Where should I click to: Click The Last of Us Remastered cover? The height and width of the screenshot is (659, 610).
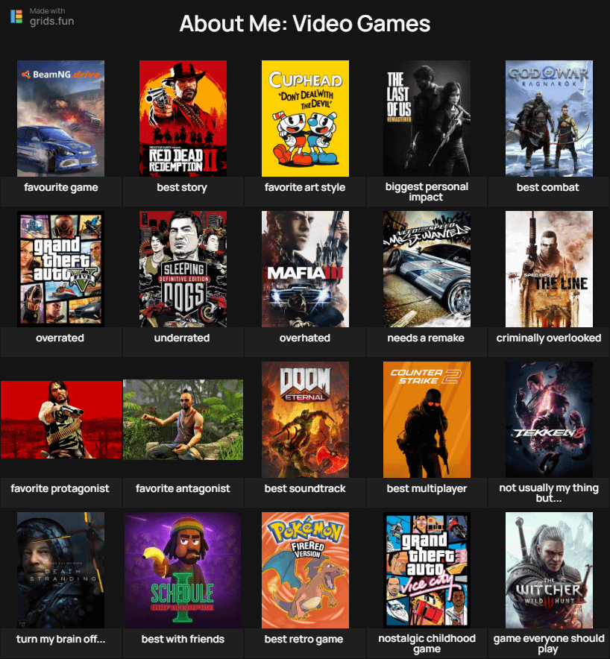pyautogui.click(x=427, y=119)
